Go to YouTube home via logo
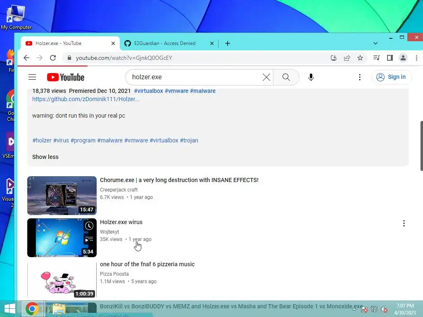The image size is (423, 317). point(66,77)
